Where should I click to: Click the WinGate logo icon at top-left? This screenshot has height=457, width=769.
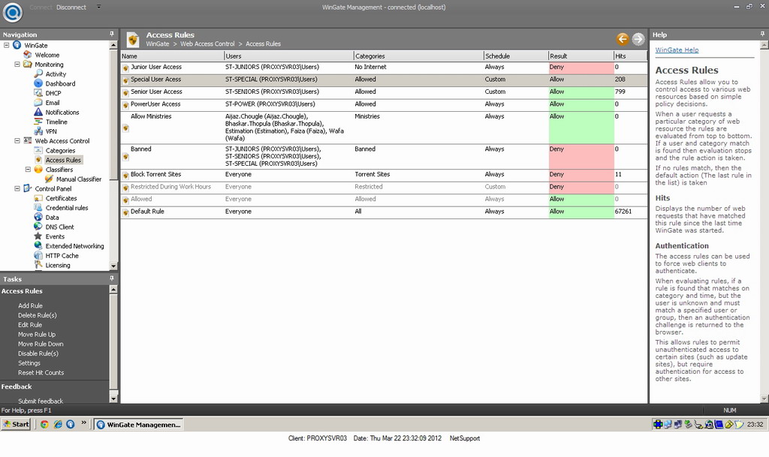click(12, 12)
